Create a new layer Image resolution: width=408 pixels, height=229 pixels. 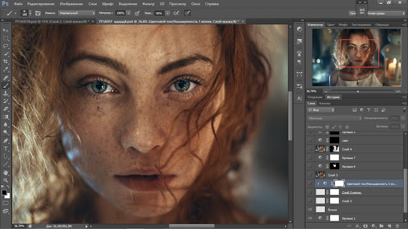[390, 226]
